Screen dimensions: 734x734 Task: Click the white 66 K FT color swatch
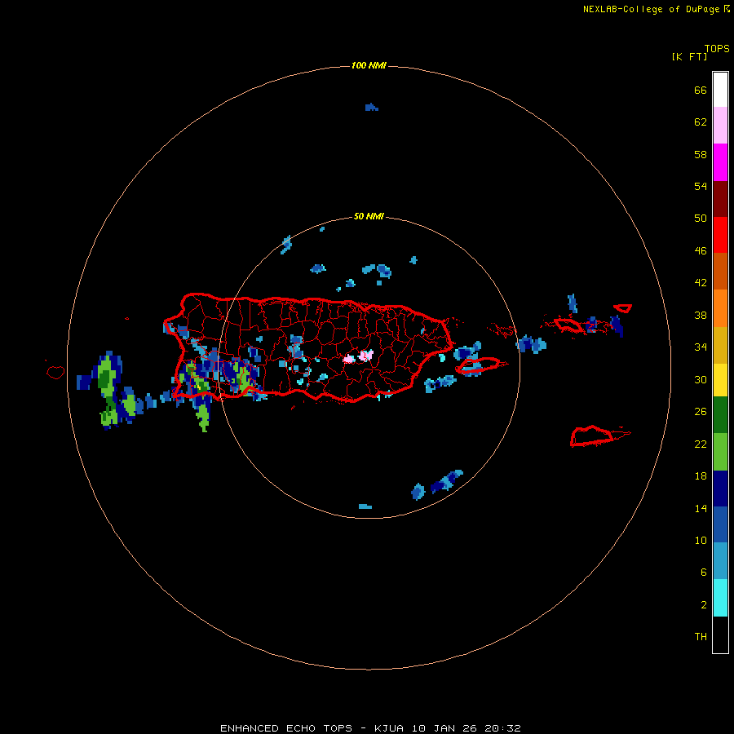pyautogui.click(x=720, y=90)
